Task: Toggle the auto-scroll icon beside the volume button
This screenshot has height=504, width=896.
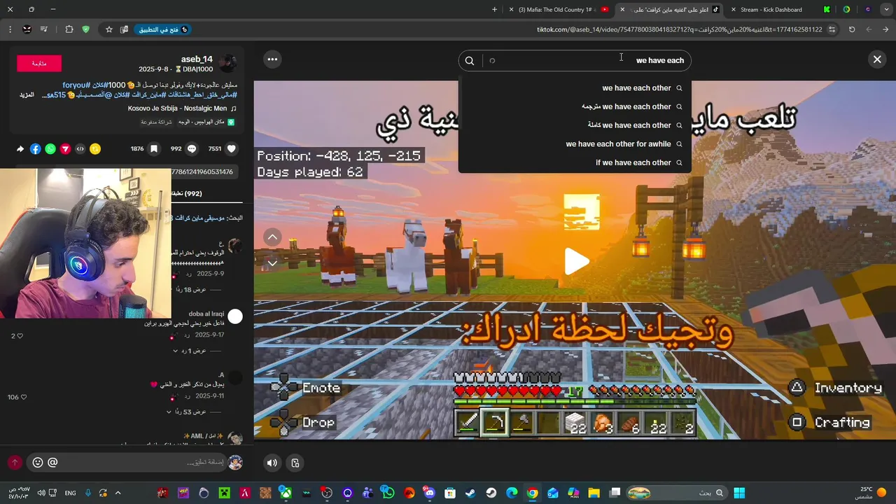Action: 295,463
